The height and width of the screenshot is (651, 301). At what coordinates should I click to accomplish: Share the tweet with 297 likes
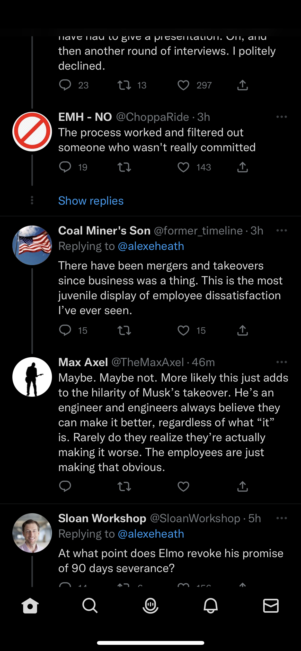point(242,85)
